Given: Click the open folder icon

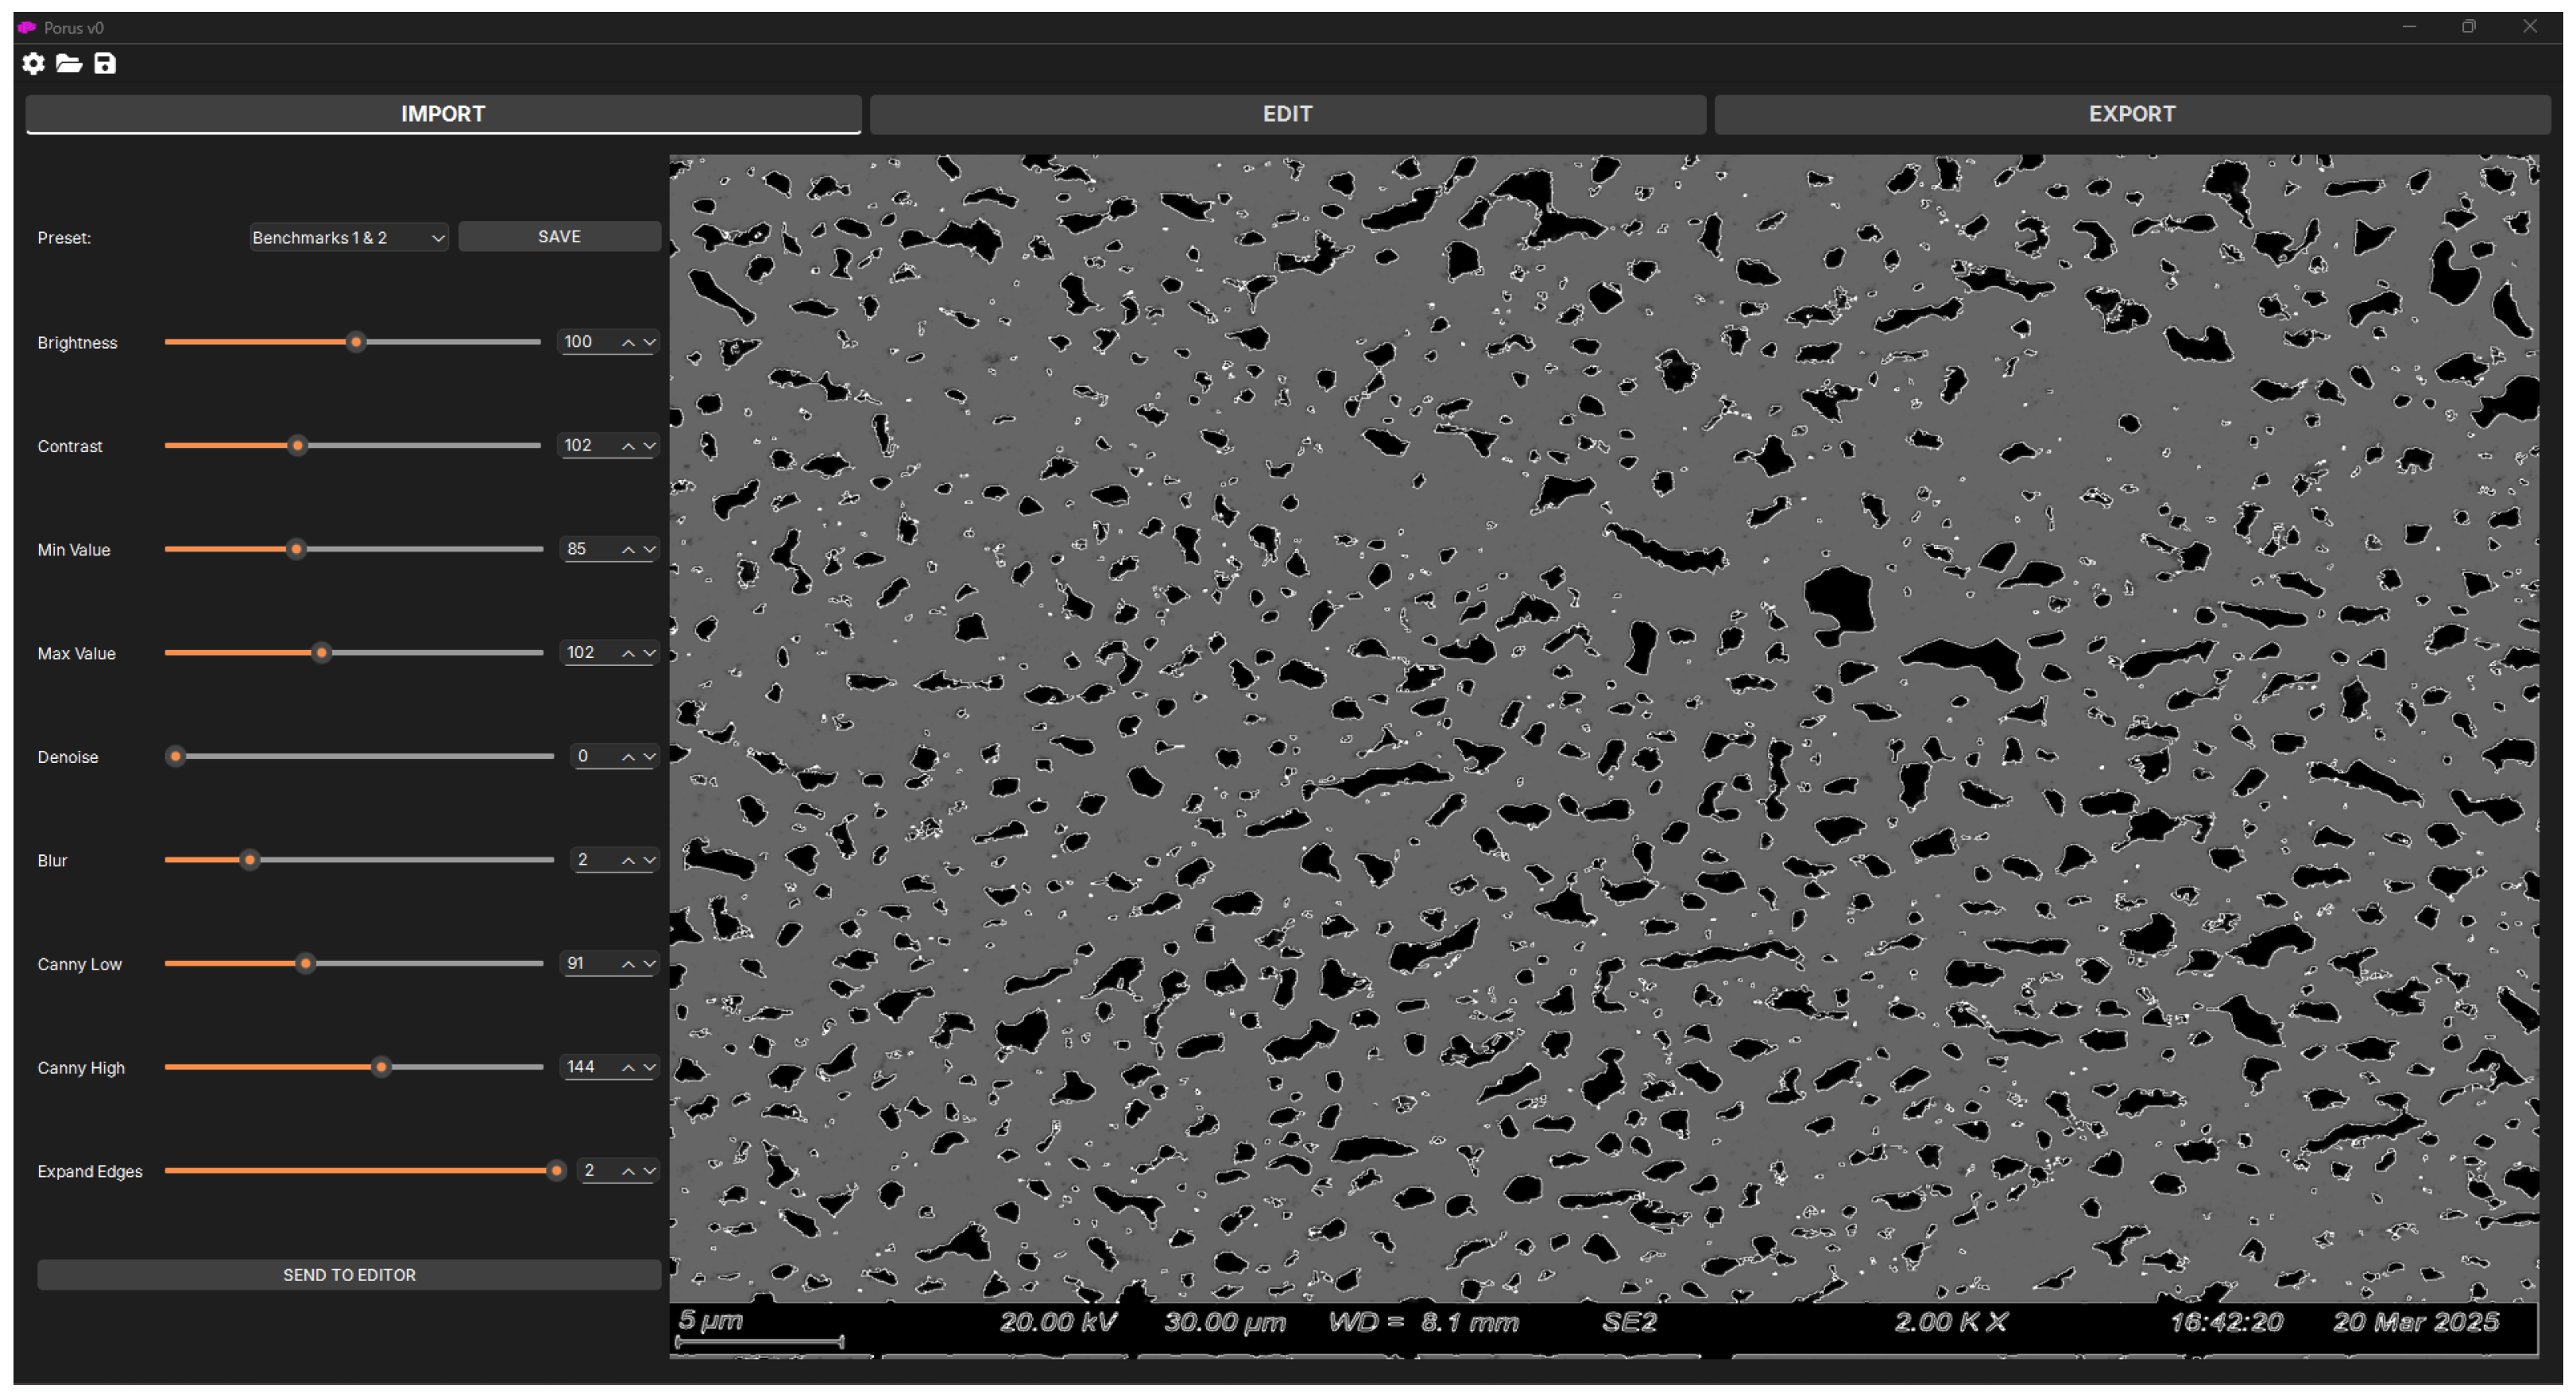Looking at the screenshot, I should tap(69, 64).
